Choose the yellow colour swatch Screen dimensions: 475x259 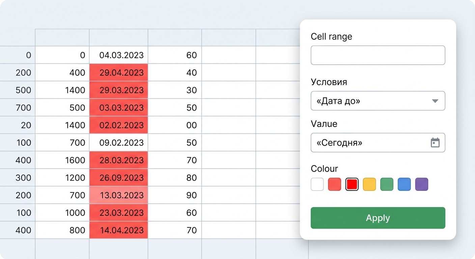369,184
